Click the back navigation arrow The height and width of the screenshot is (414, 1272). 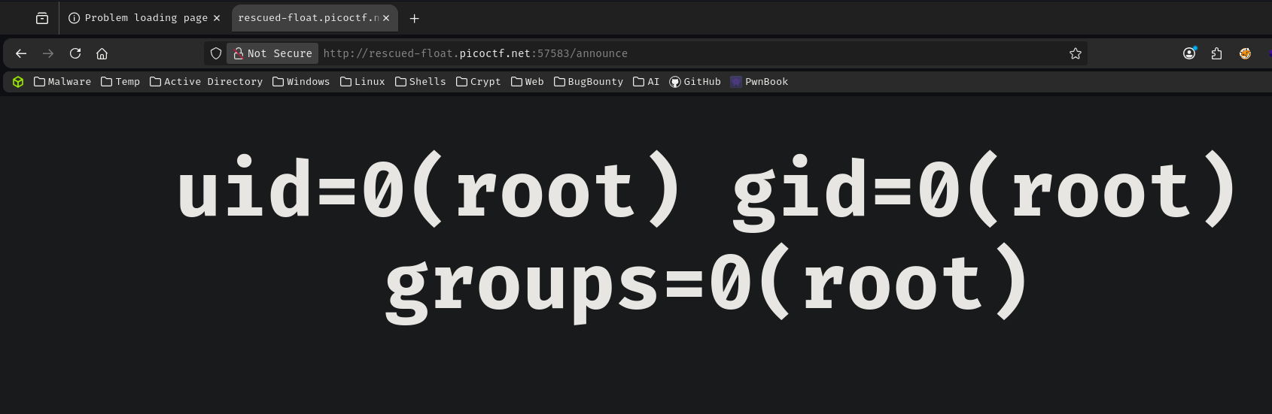pyautogui.click(x=21, y=53)
